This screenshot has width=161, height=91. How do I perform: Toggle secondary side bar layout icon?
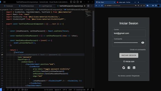point(78,2)
